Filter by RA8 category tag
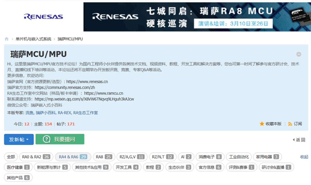The image size is (311, 185). tap(104, 157)
